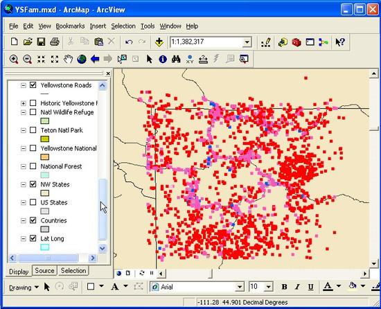Image resolution: width=381 pixels, height=309 pixels.
Task: Activate the Pan hand tool
Action: 69,59
